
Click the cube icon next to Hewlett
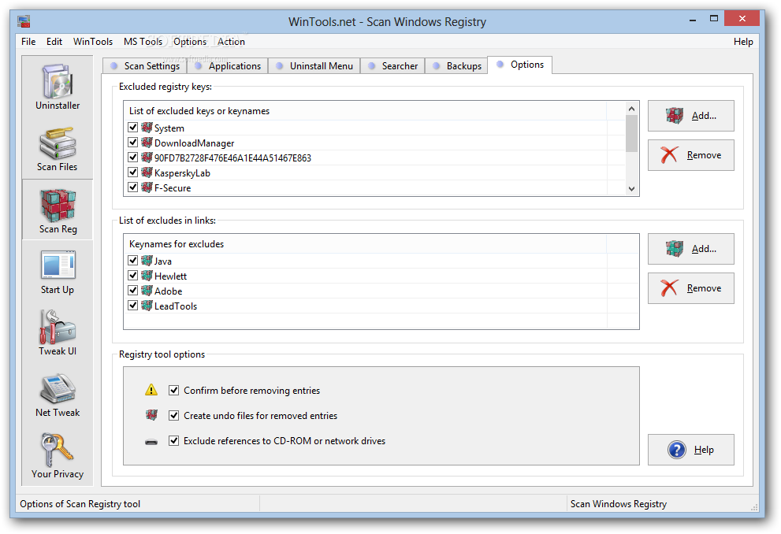pyautogui.click(x=147, y=275)
